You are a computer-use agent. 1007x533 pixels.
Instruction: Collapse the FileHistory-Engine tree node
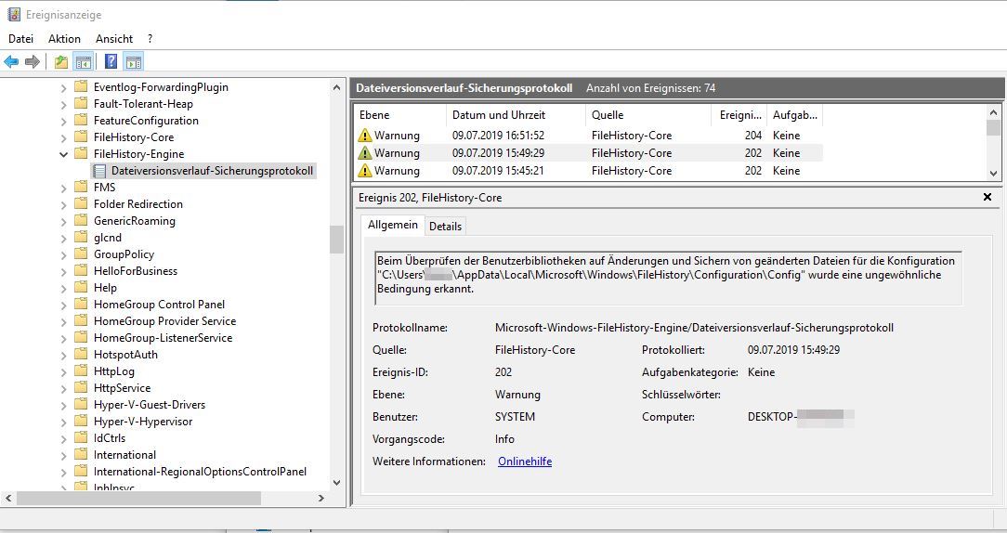(64, 154)
